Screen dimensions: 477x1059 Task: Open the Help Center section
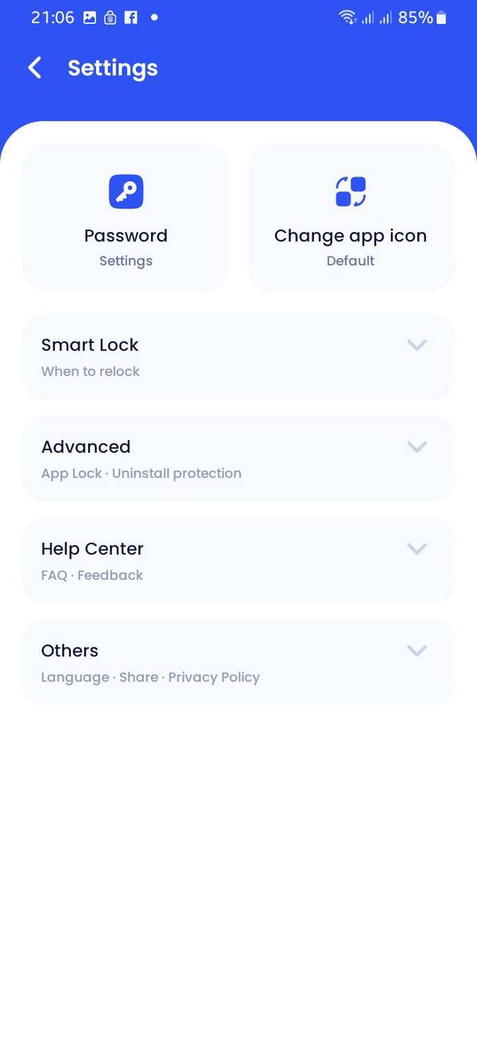[417, 548]
